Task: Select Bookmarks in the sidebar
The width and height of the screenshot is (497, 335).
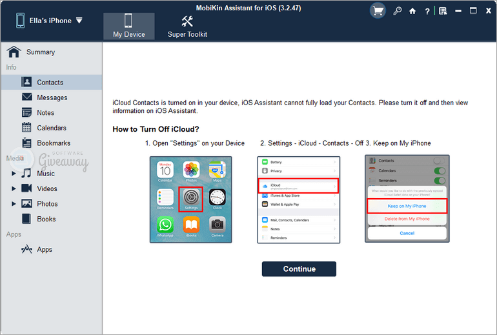Action: 52,143
